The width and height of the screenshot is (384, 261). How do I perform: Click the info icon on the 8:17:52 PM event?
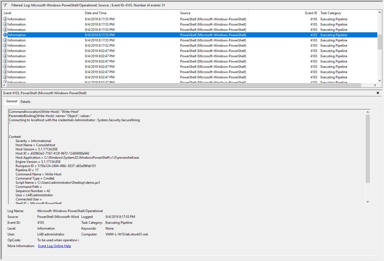(x=5, y=46)
